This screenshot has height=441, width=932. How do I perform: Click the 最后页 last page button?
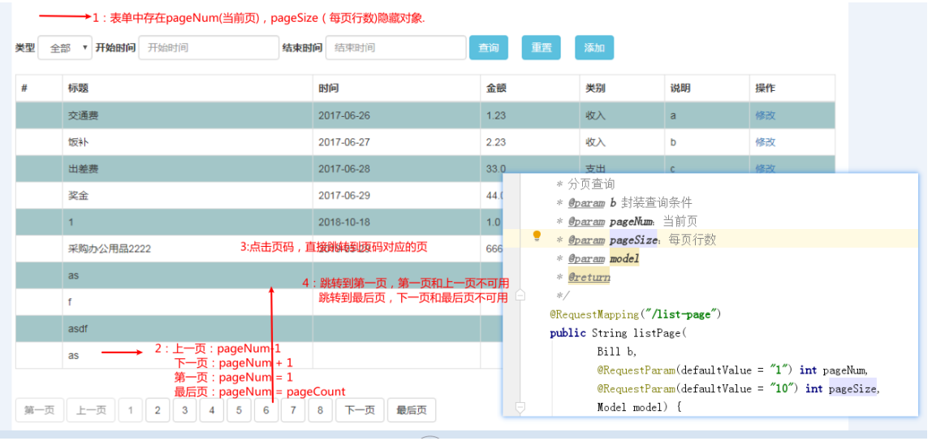[x=412, y=410]
